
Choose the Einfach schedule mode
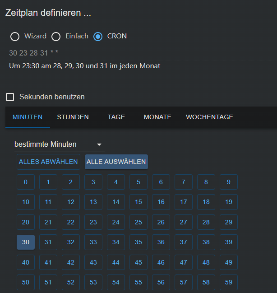(56, 36)
